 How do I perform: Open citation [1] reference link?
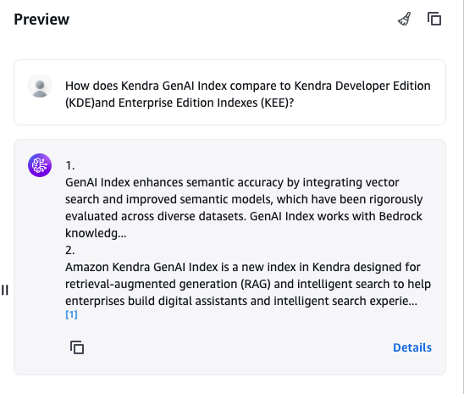pyautogui.click(x=71, y=314)
